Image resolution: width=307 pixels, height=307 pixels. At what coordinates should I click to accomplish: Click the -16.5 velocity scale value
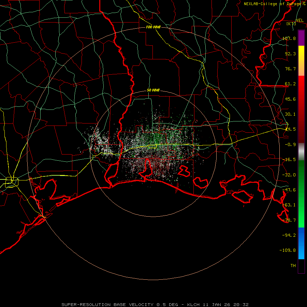tap(289, 160)
